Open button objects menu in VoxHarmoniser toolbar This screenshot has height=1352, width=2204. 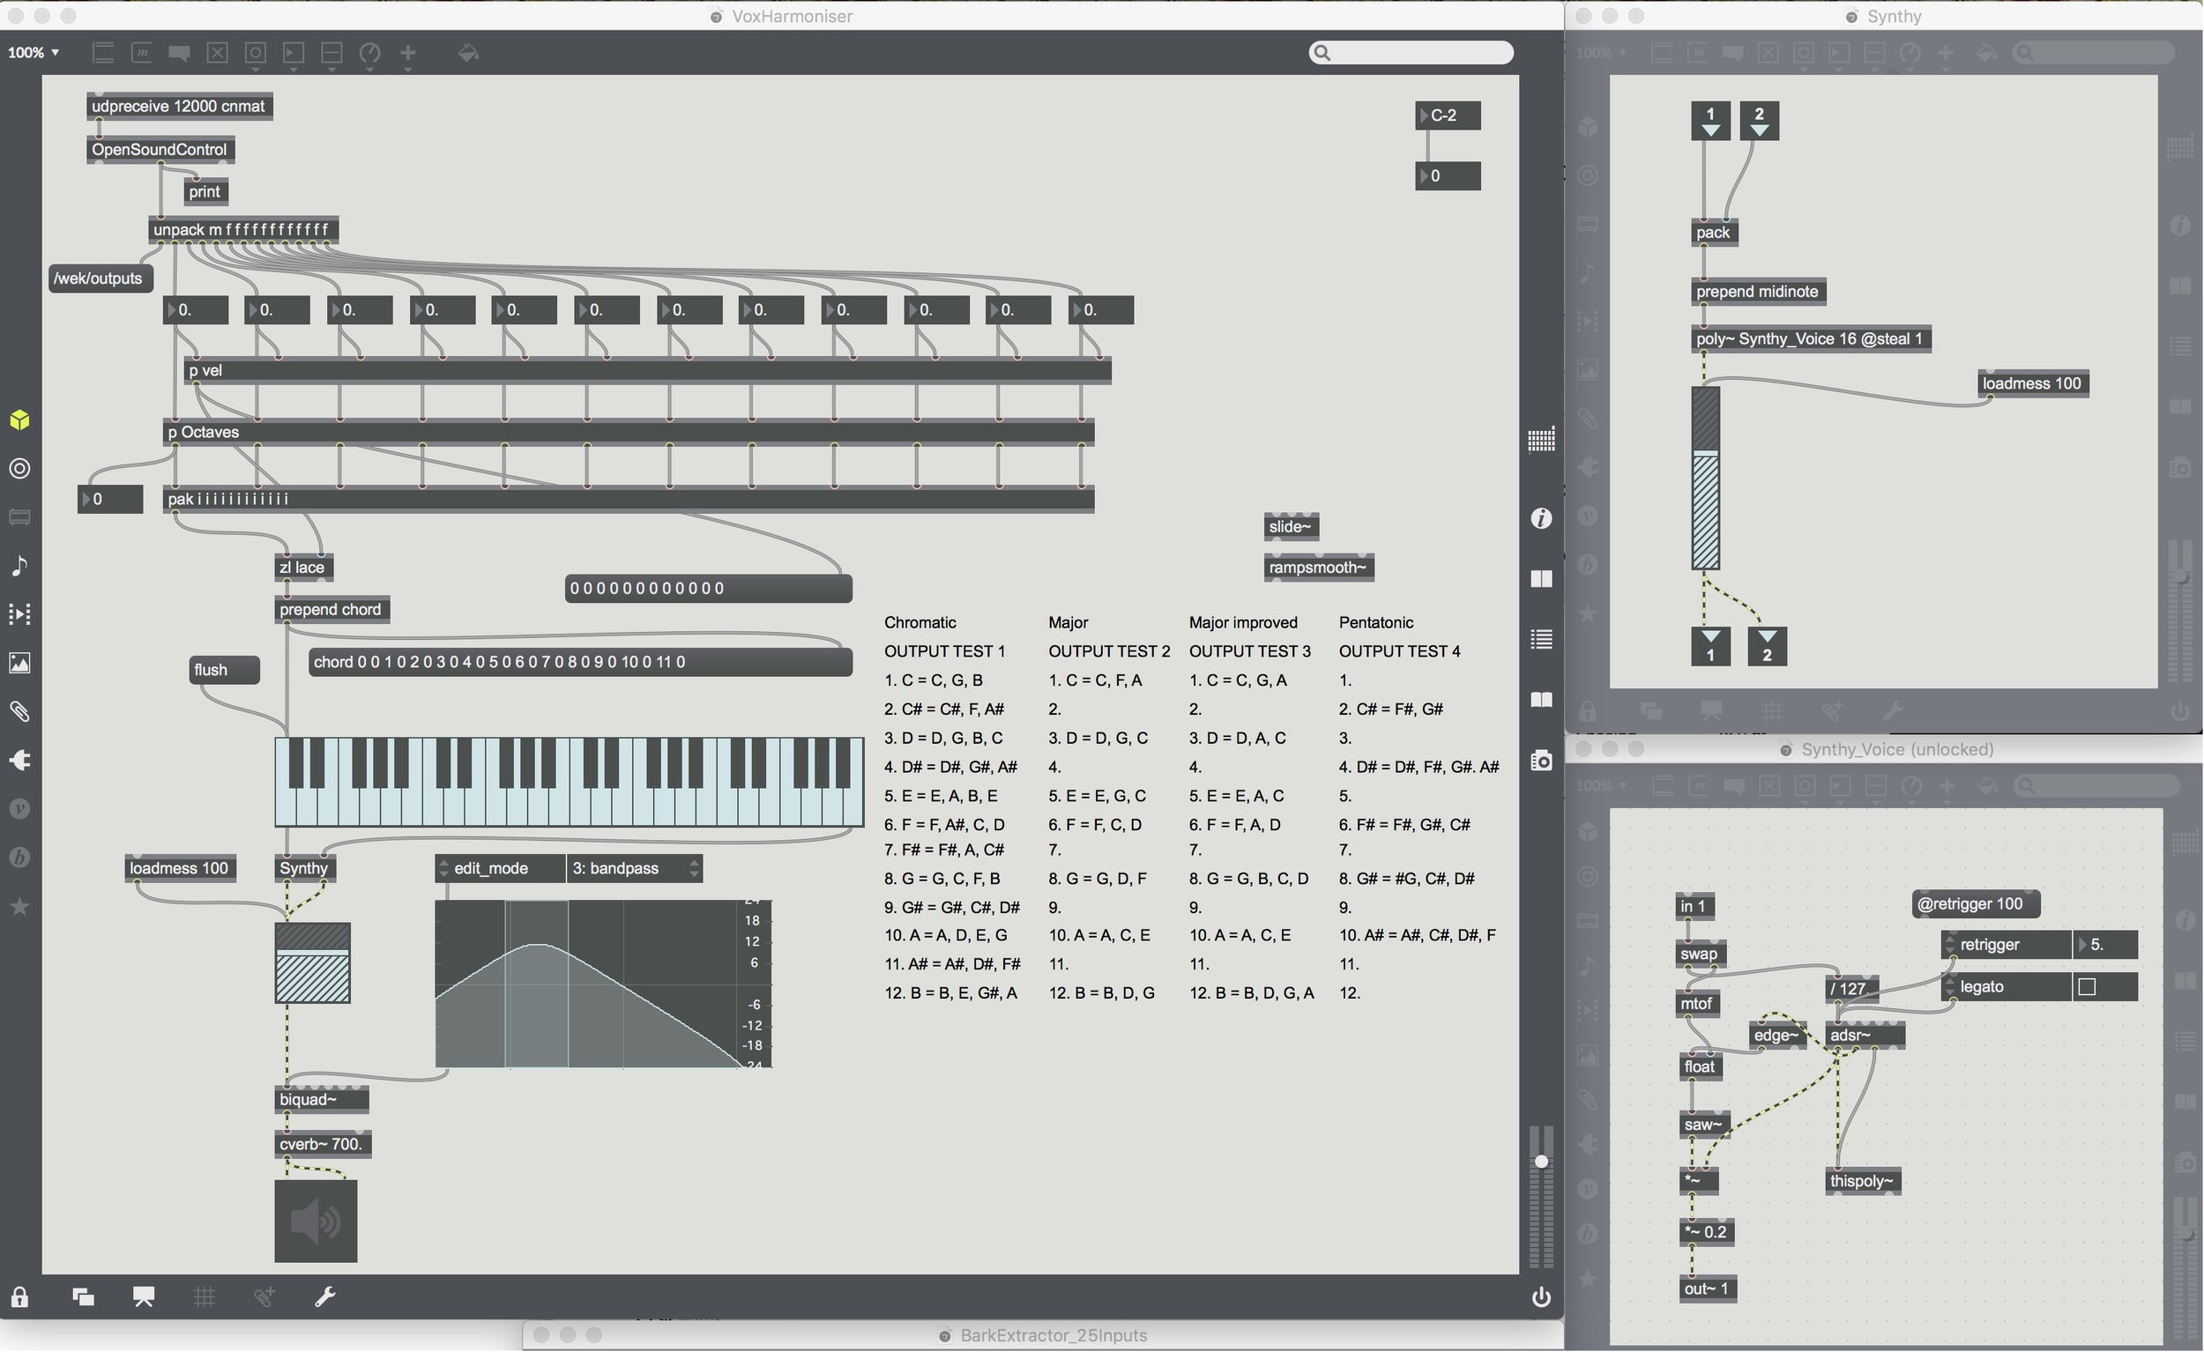point(255,53)
